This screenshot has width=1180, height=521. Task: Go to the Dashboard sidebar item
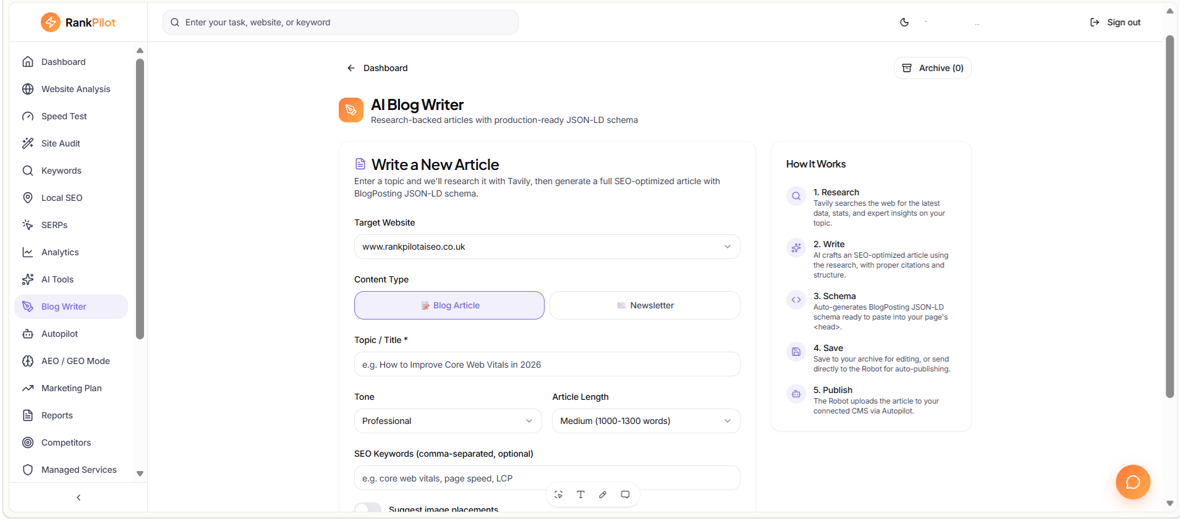71,62
